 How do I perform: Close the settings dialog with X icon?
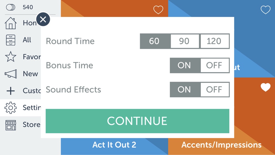[43, 19]
